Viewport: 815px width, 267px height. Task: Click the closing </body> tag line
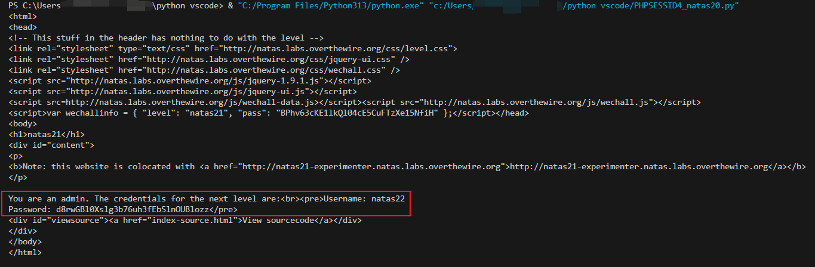24,241
